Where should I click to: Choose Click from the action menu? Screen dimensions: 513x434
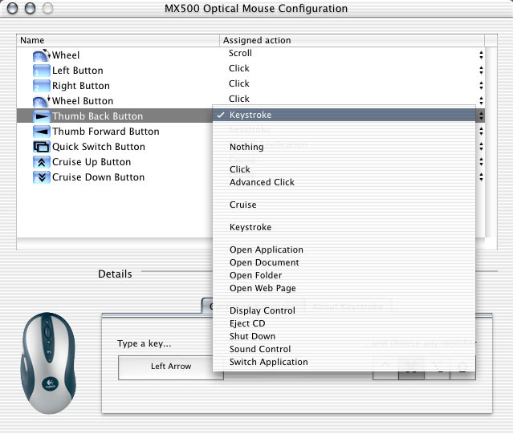(x=344, y=169)
